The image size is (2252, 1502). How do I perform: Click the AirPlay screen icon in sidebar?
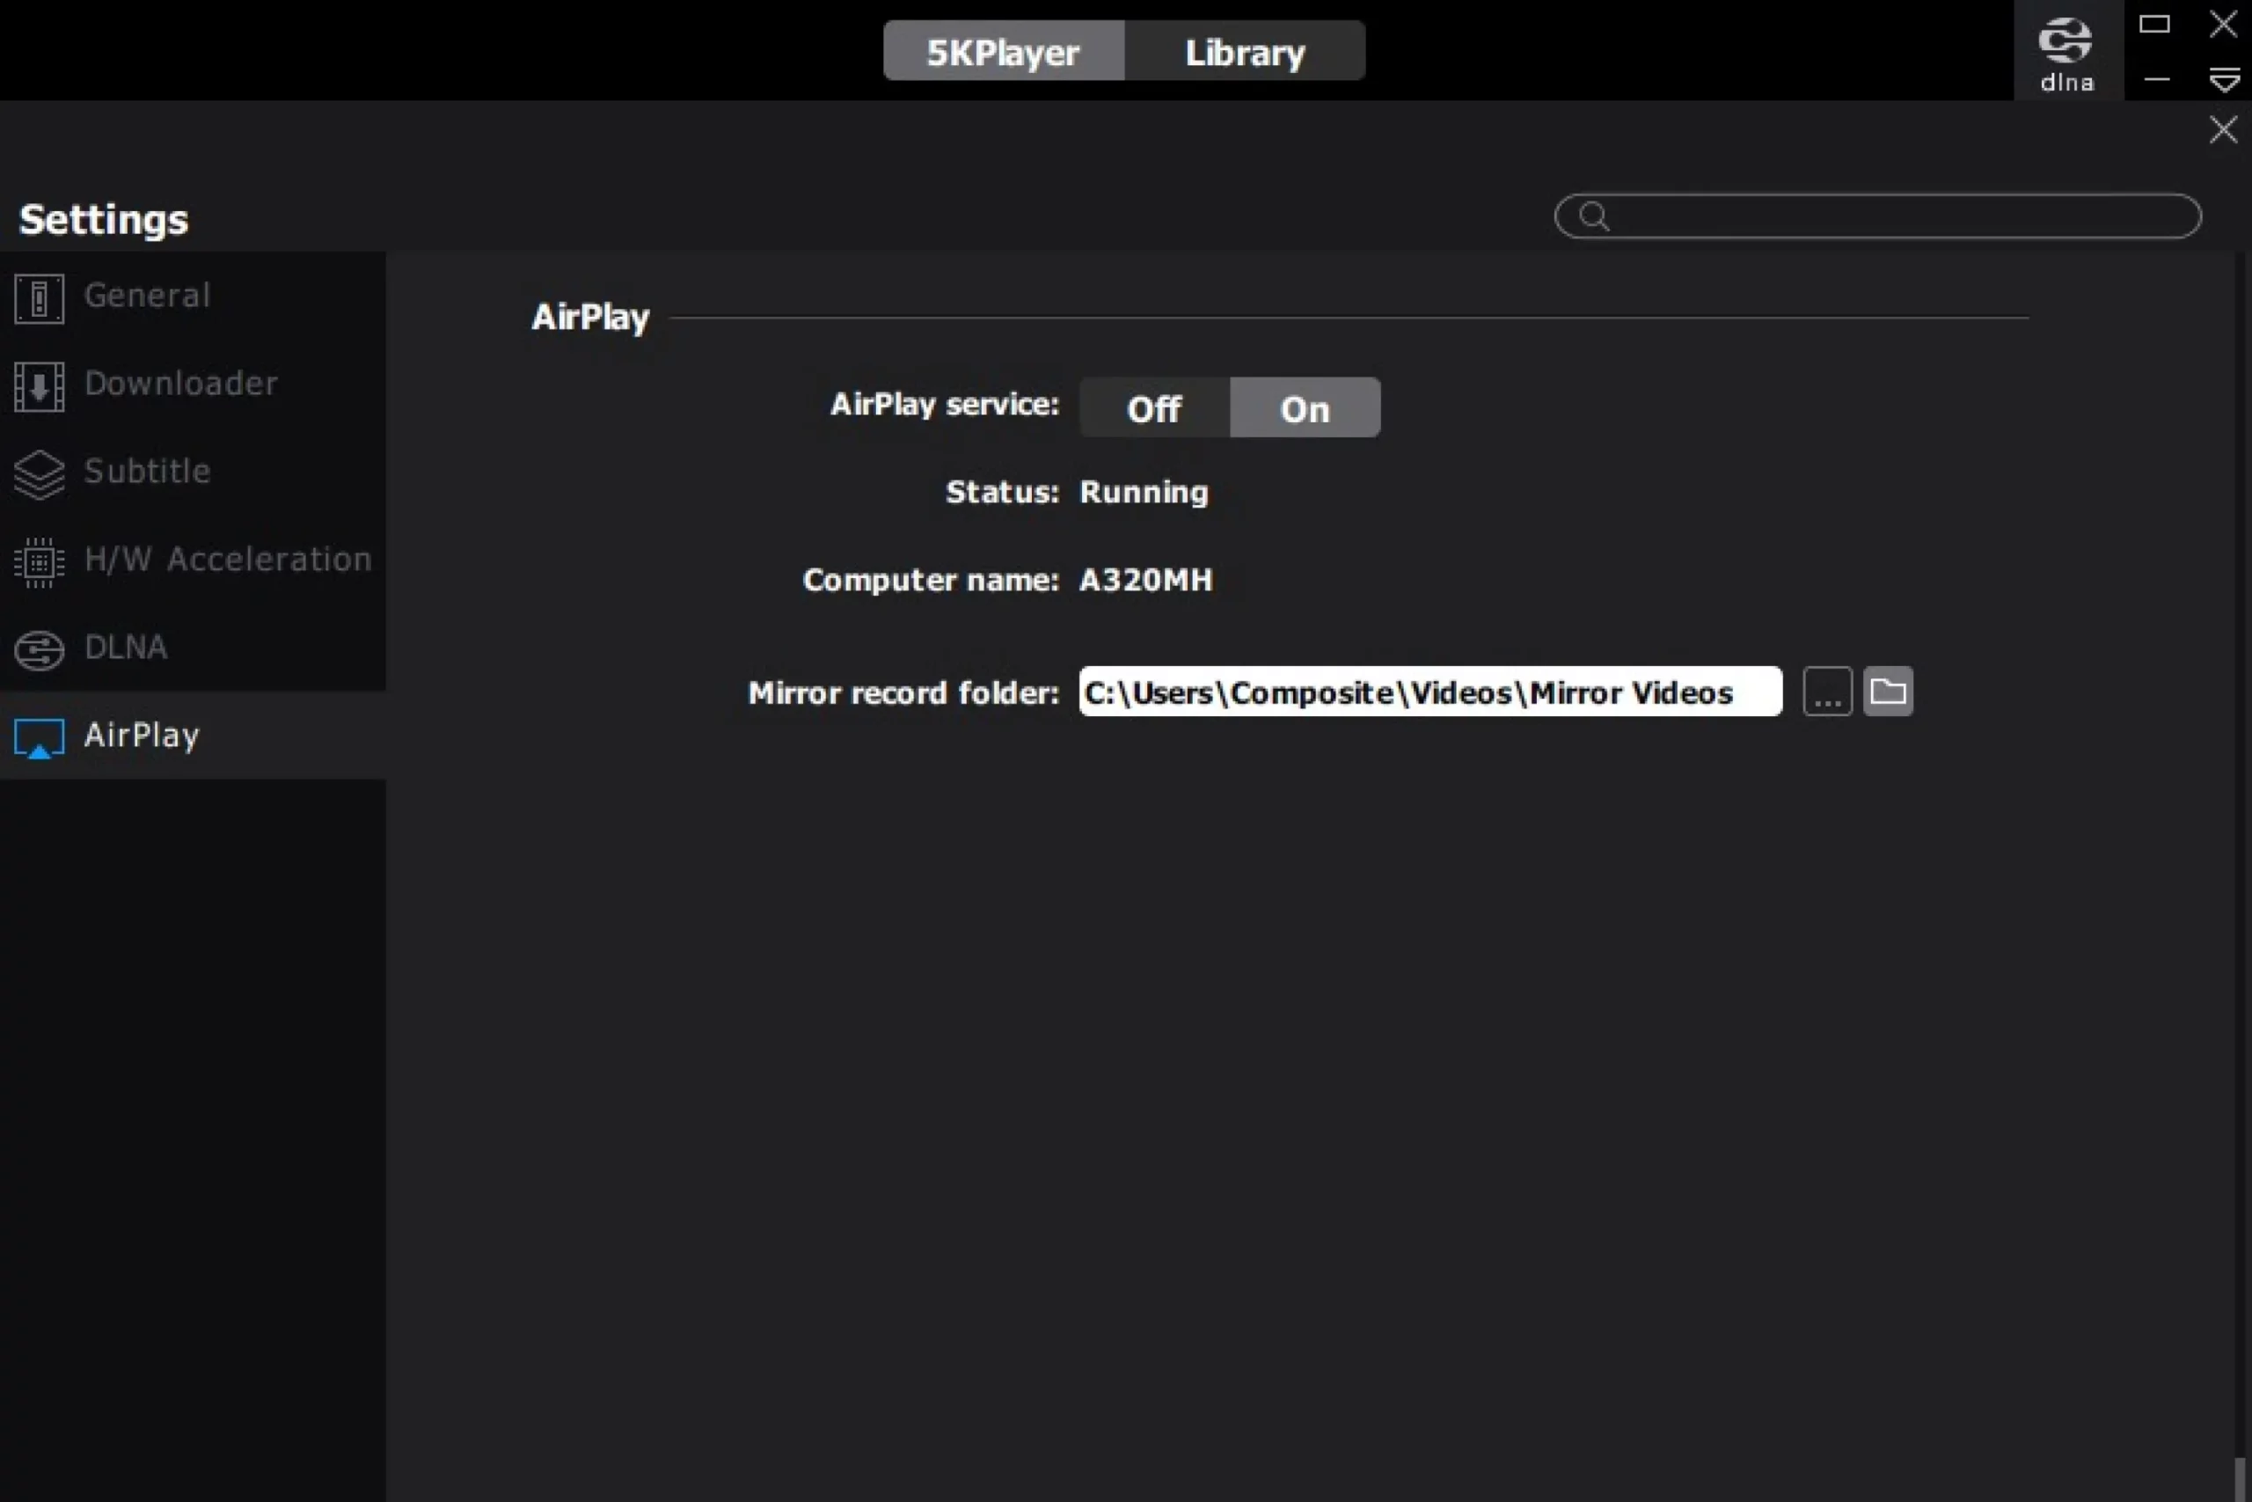[40, 737]
